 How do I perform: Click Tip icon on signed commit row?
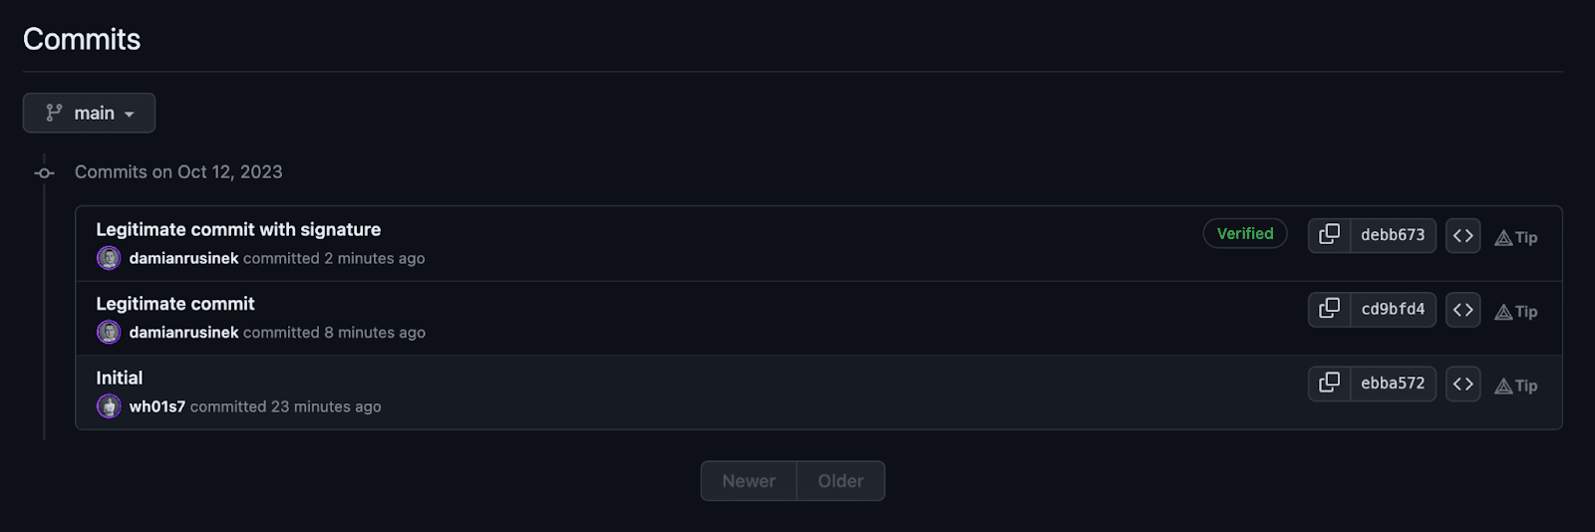click(1515, 237)
